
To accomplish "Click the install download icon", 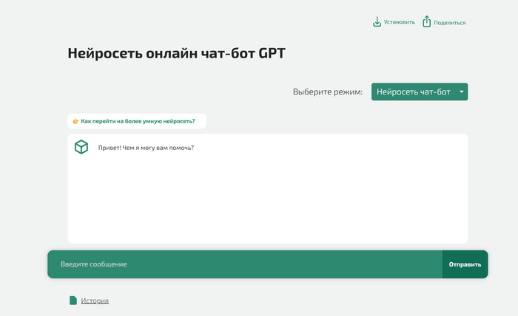I will point(377,22).
